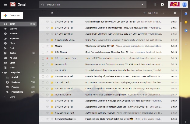Open the Tasks side panel icon
This screenshot has height=124, width=190.
pyautogui.click(x=186, y=31)
